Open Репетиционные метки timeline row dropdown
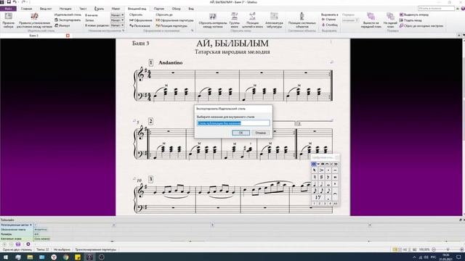 31,225
